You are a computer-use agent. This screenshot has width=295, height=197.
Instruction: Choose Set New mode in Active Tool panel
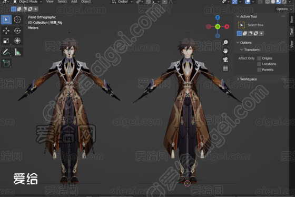239,33
